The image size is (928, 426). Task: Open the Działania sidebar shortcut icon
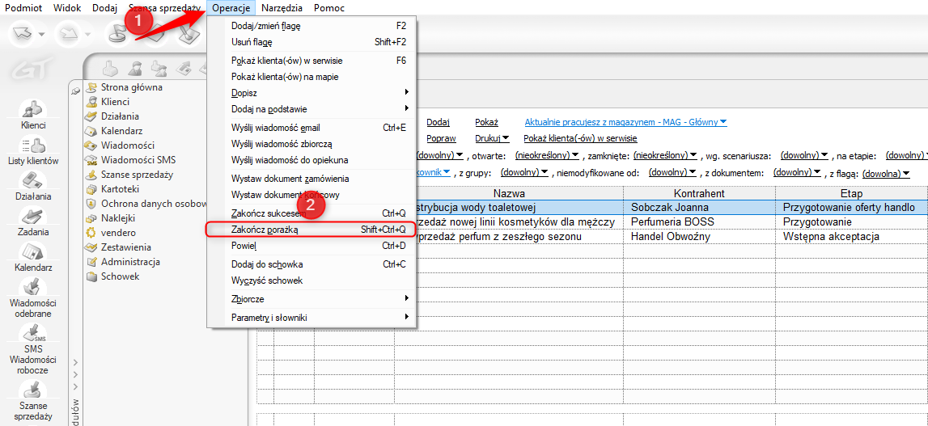[x=33, y=180]
